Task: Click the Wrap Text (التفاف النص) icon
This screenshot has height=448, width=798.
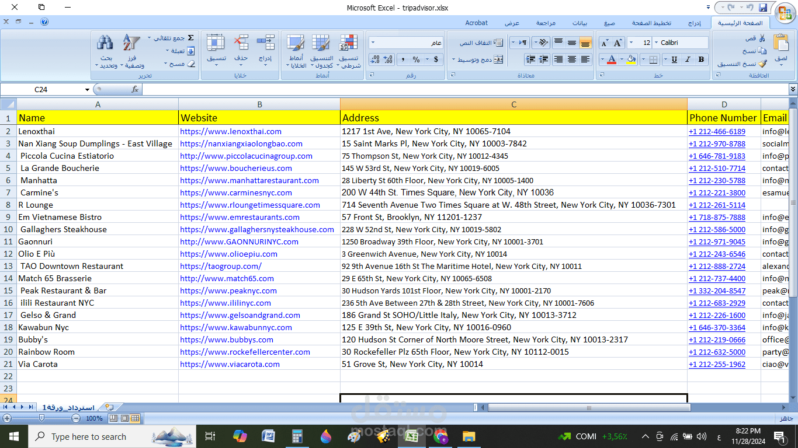Action: coord(499,43)
